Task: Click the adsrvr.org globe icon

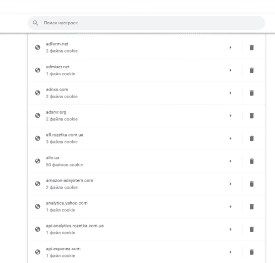Action: 37,115
